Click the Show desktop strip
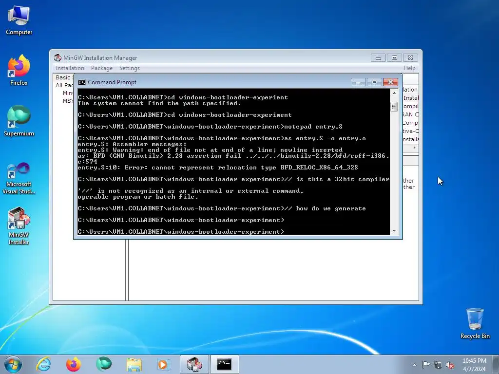This screenshot has width=499, height=374. point(497,364)
